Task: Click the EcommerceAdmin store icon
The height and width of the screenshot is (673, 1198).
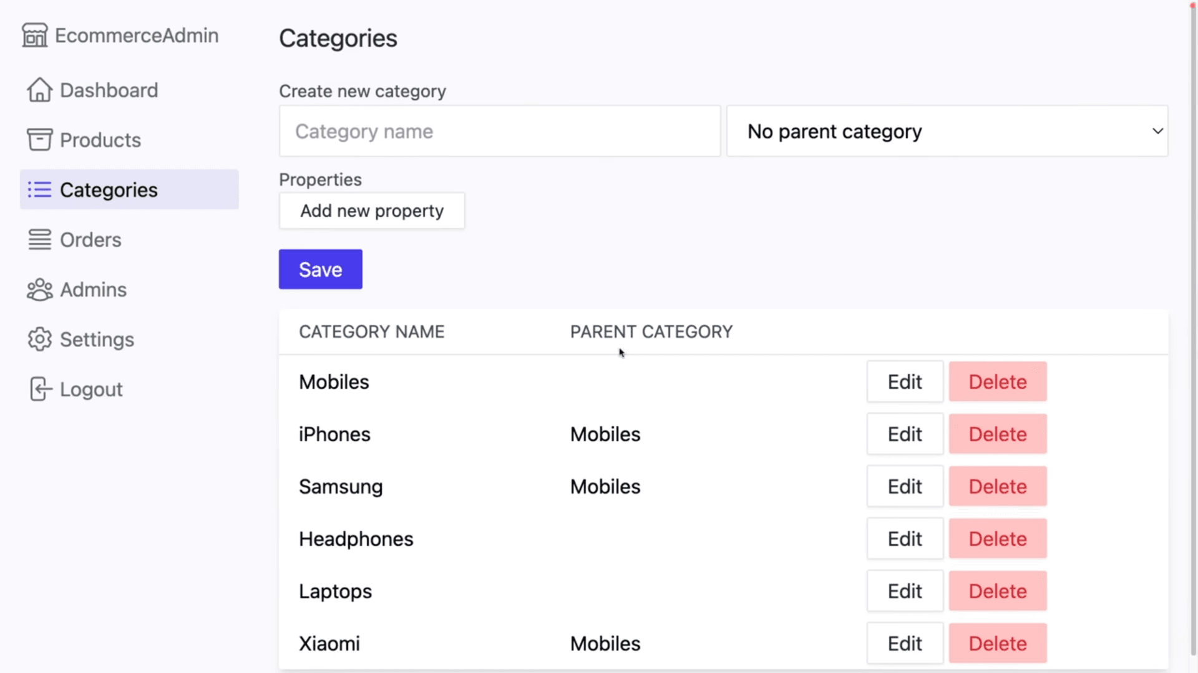Action: coord(35,35)
